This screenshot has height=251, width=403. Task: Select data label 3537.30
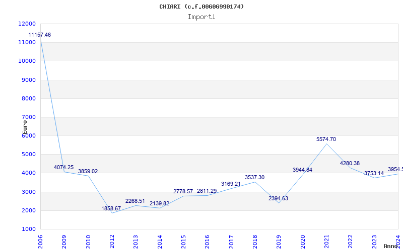click(x=254, y=177)
